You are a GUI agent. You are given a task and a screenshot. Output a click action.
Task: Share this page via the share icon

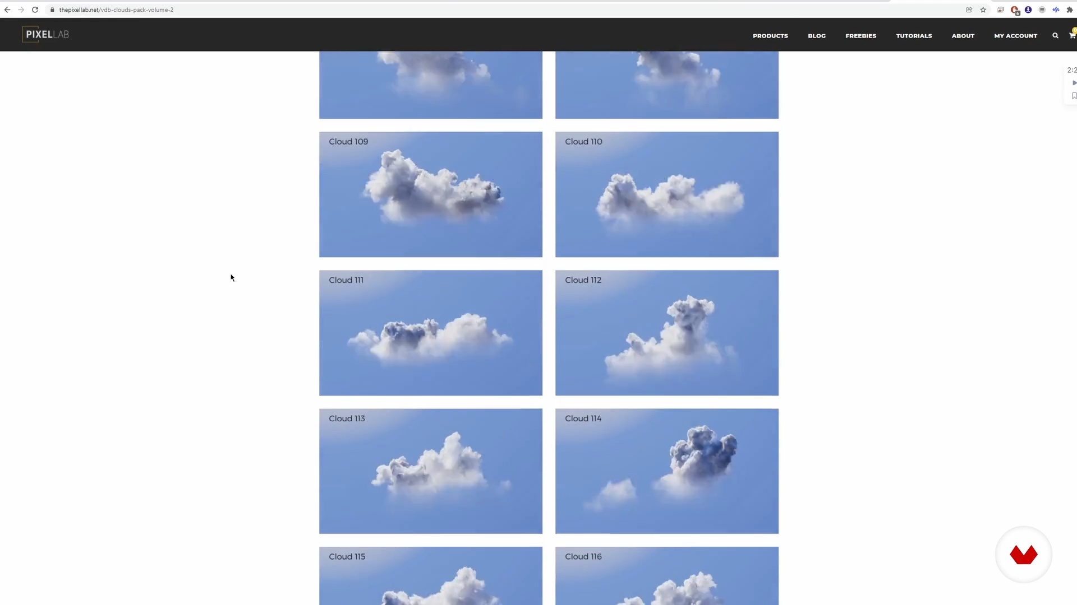point(969,10)
